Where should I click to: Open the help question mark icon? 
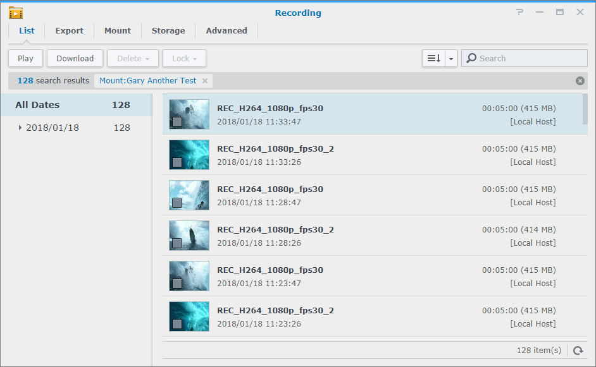(519, 12)
